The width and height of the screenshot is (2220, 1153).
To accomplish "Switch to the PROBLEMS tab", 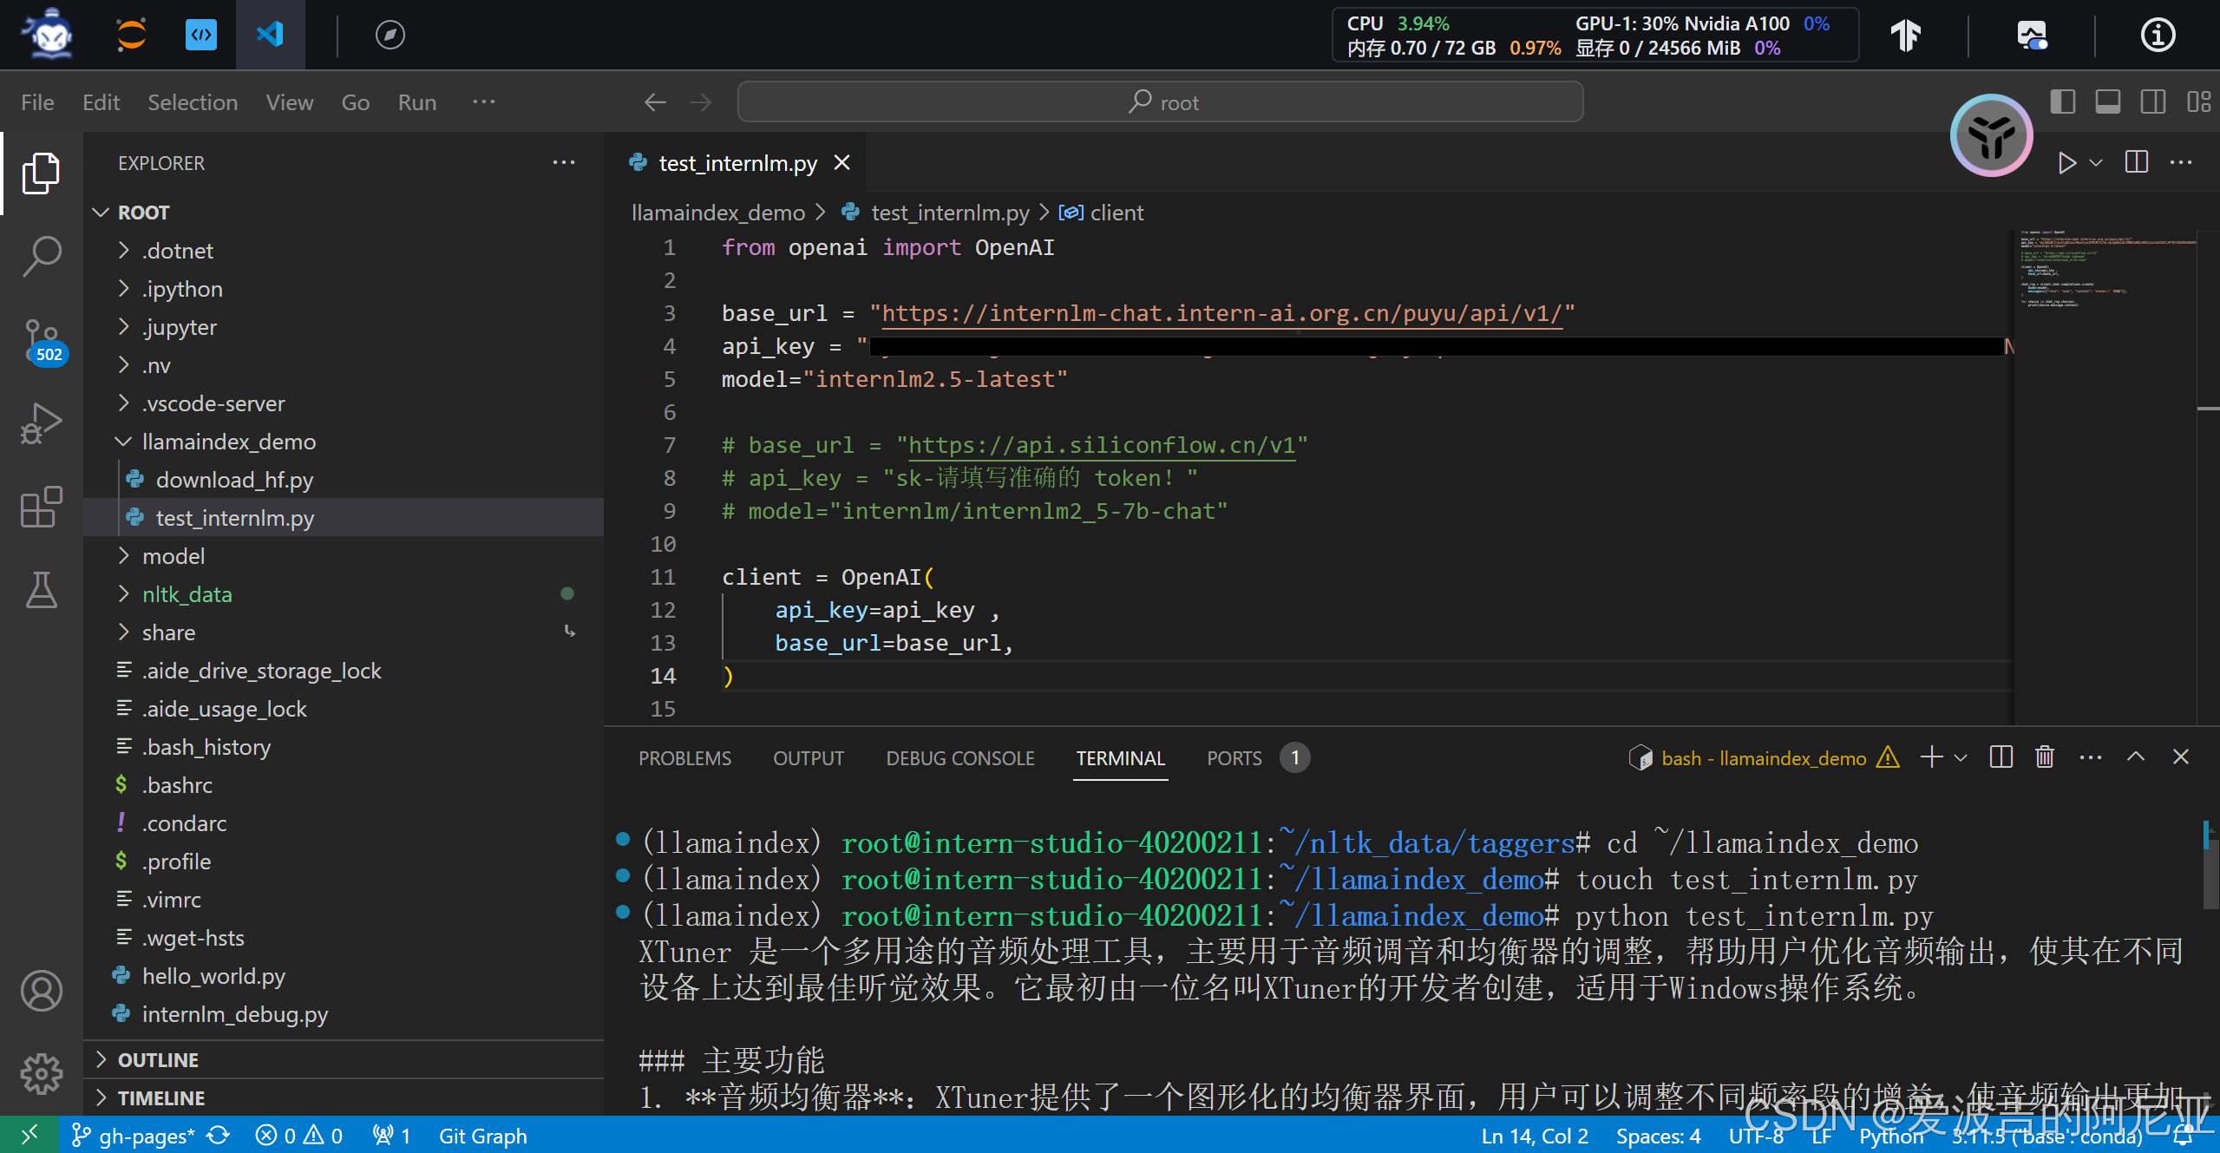I will (684, 758).
